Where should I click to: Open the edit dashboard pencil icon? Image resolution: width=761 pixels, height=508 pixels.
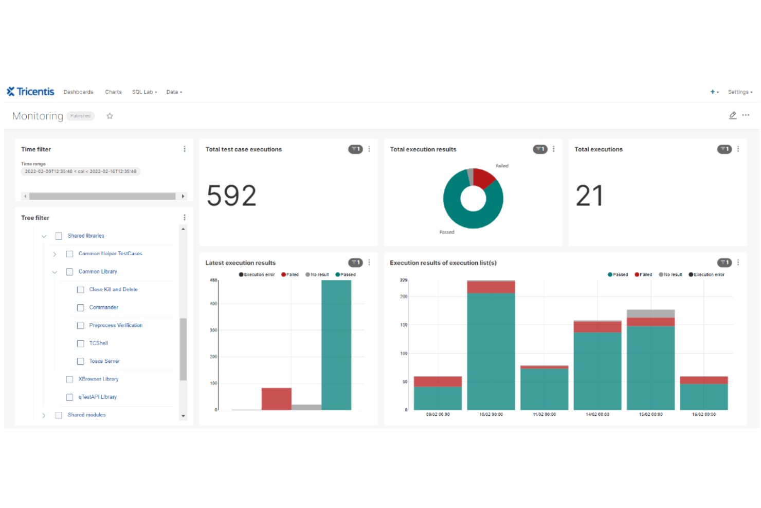(x=733, y=115)
